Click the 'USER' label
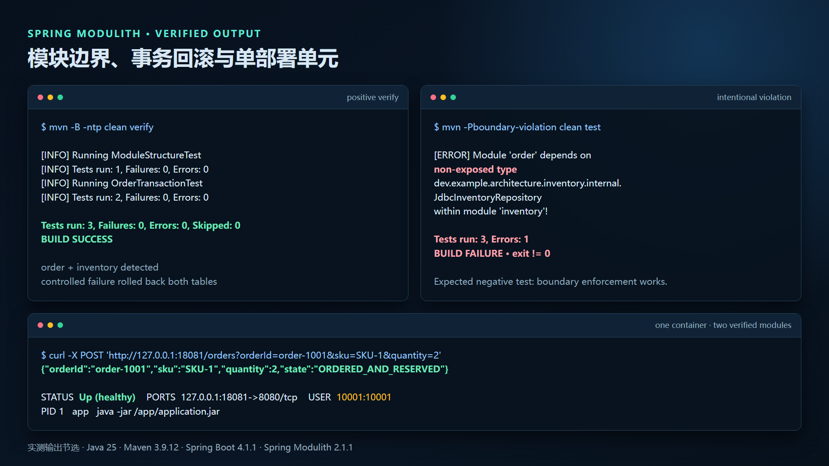Screen dimensions: 829x466 [x=320, y=397]
